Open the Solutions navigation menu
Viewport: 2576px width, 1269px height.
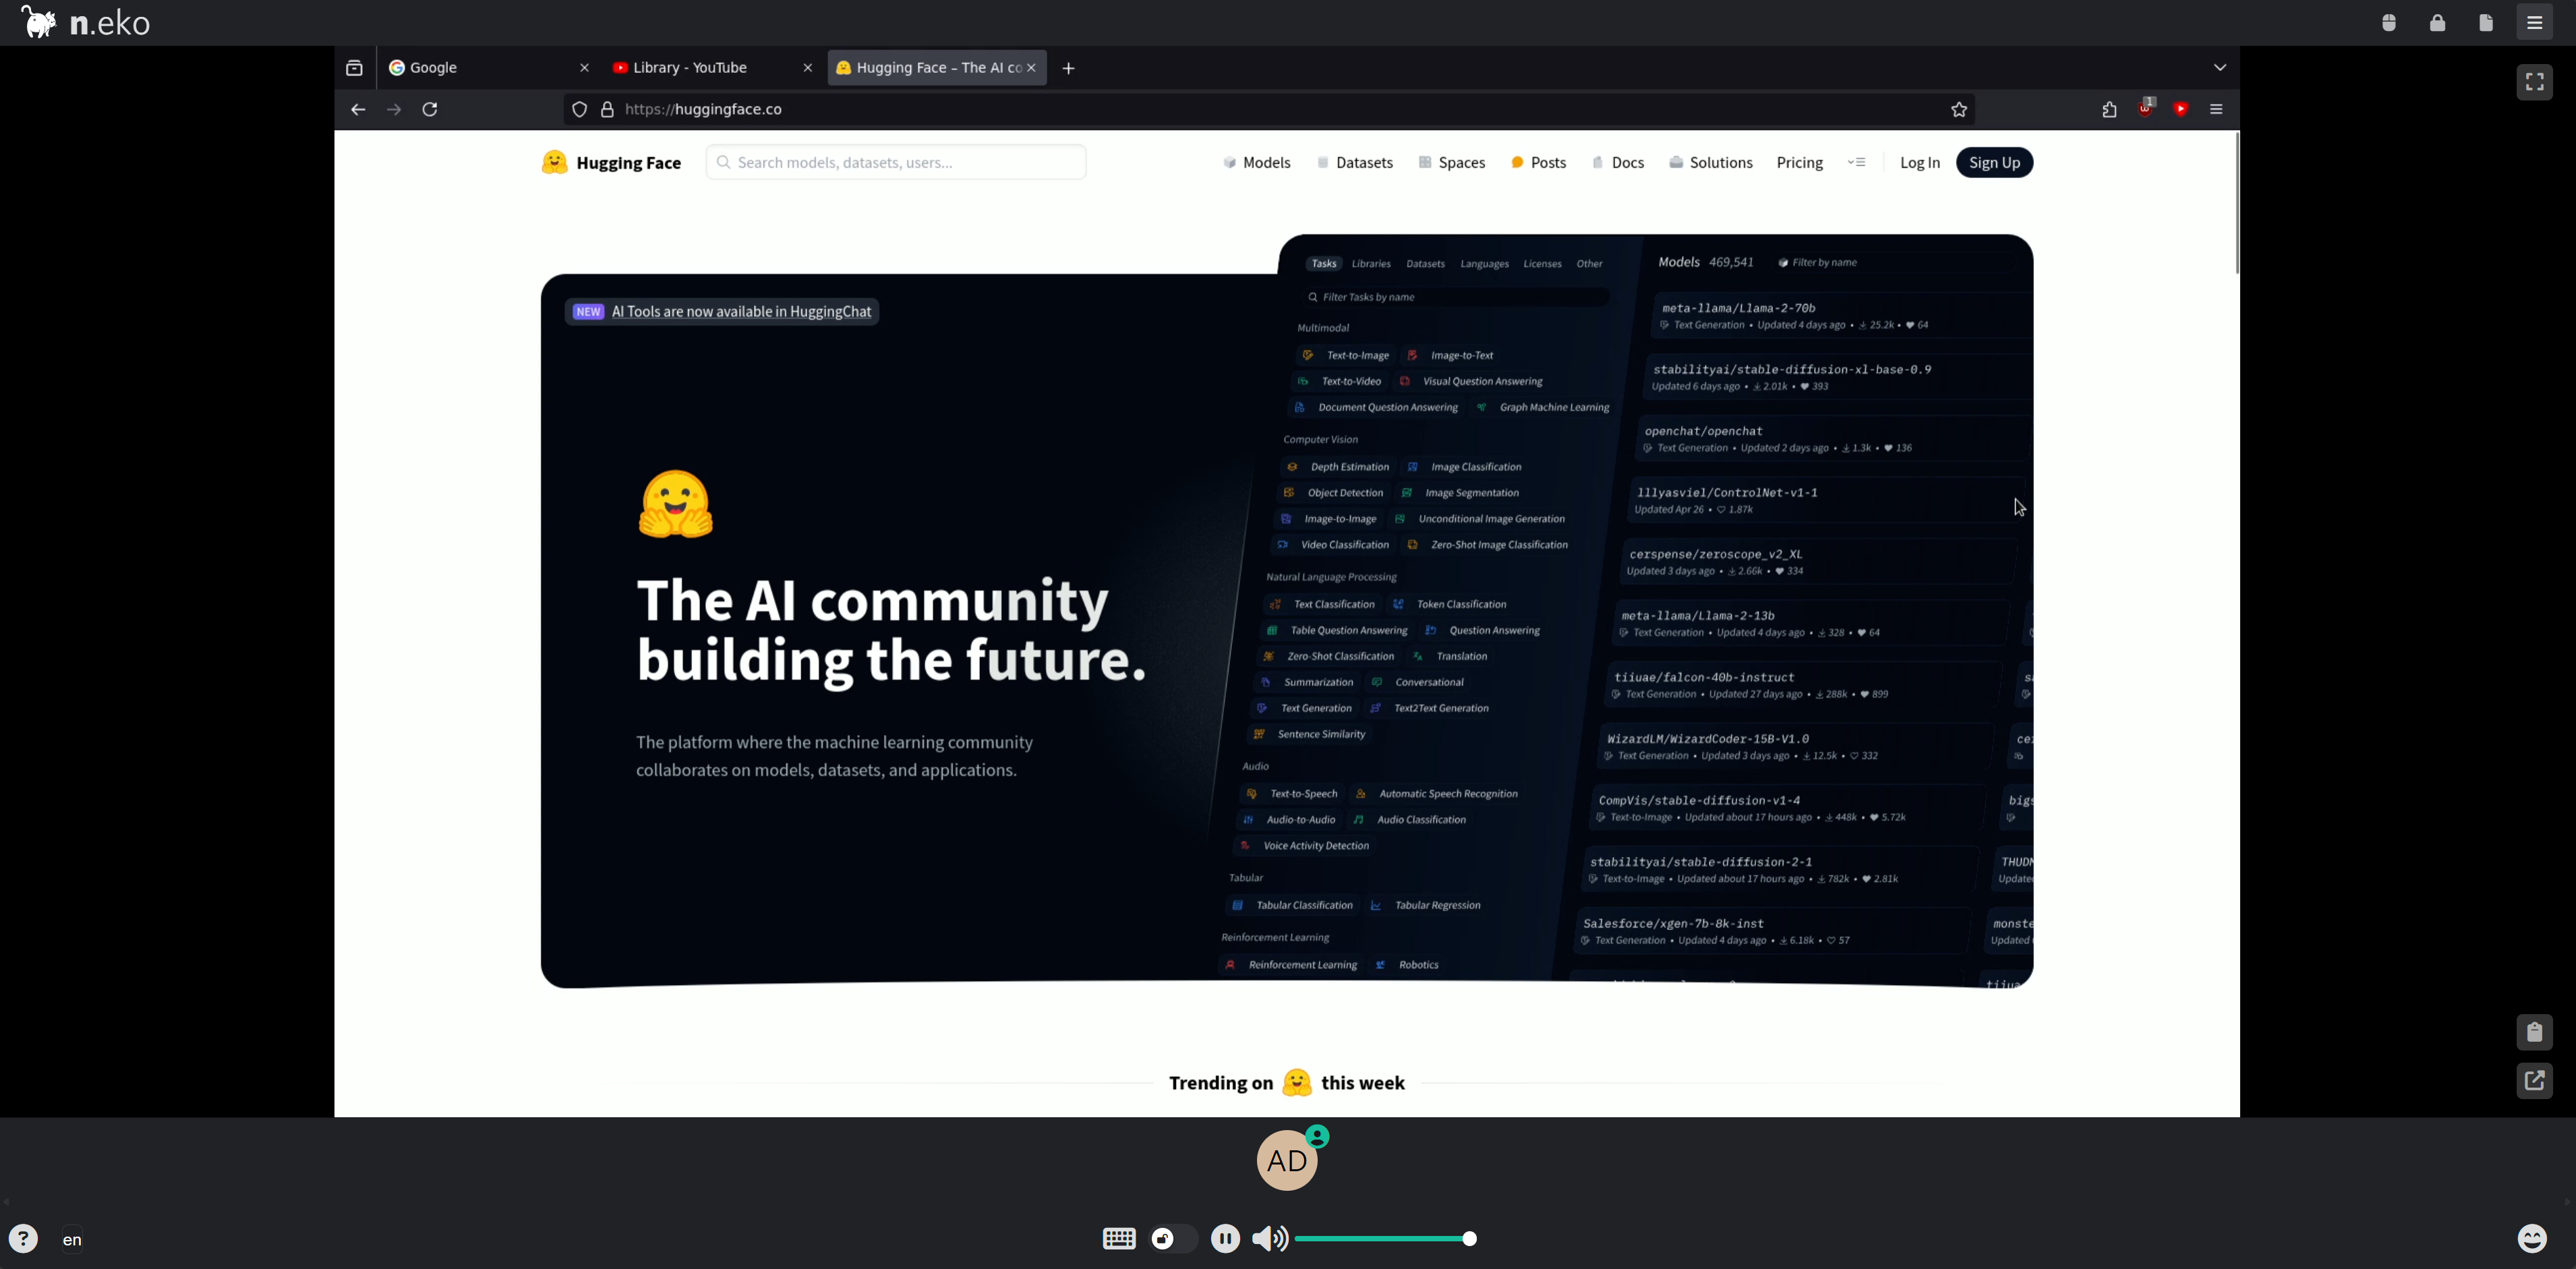pos(1711,163)
